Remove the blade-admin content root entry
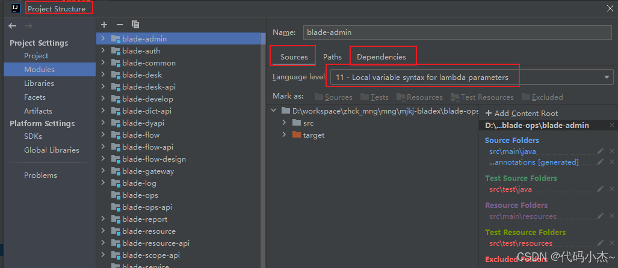Viewport: 618px width, 268px height. coord(612,125)
